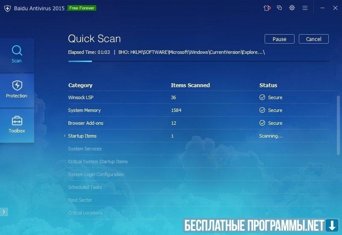Click the Baidu Antivirus shield logo
The height and width of the screenshot is (235, 342).
tap(7, 9)
